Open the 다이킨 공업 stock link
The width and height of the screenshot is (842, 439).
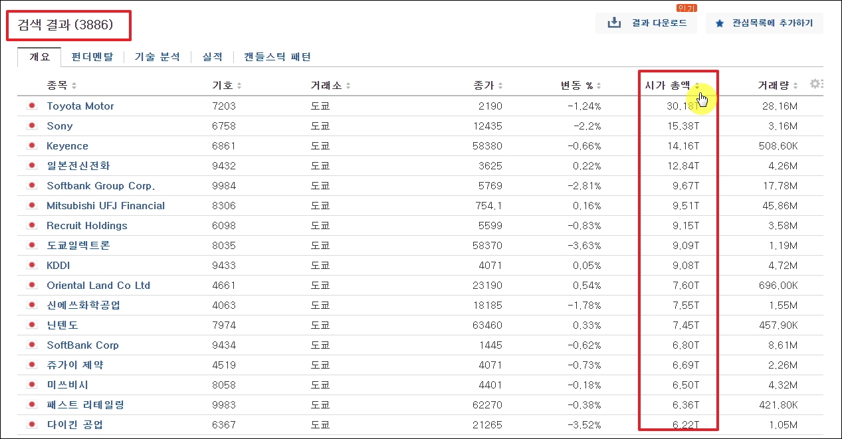[75, 425]
